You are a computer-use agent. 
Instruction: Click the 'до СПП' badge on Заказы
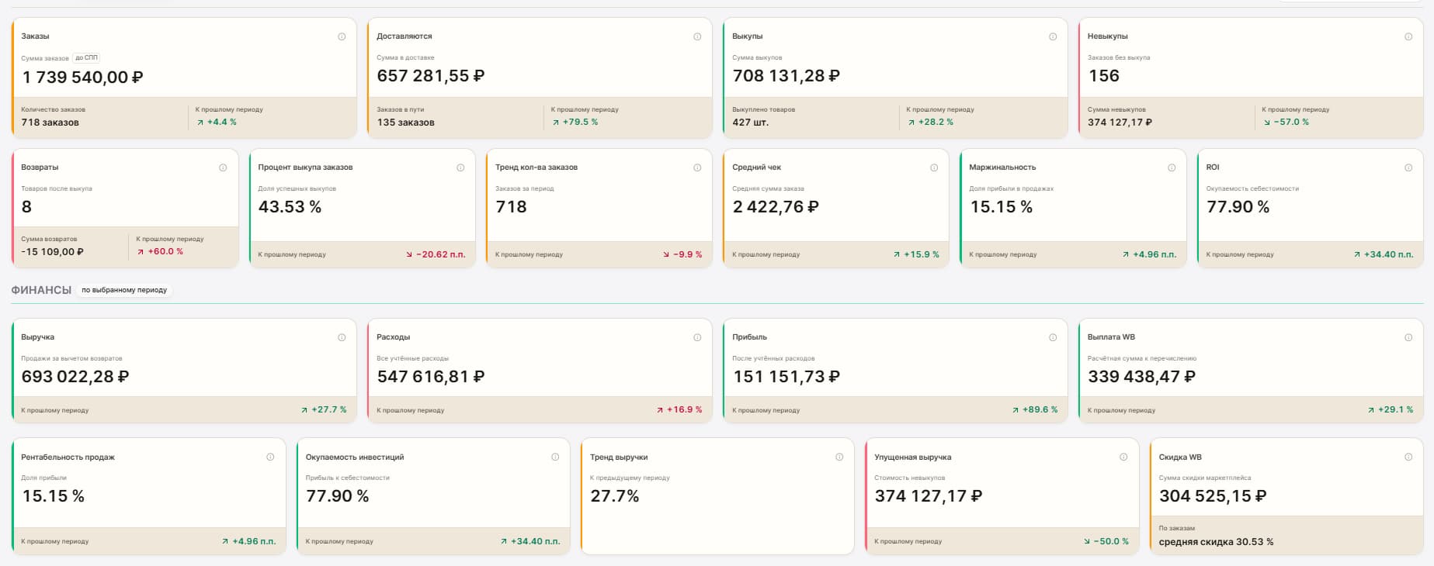[x=86, y=58]
